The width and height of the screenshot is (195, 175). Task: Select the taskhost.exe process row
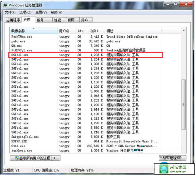point(85,151)
